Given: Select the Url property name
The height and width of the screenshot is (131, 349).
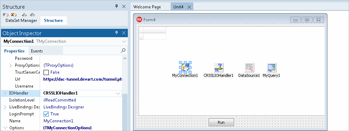Looking at the screenshot, I should pyautogui.click(x=17, y=79).
